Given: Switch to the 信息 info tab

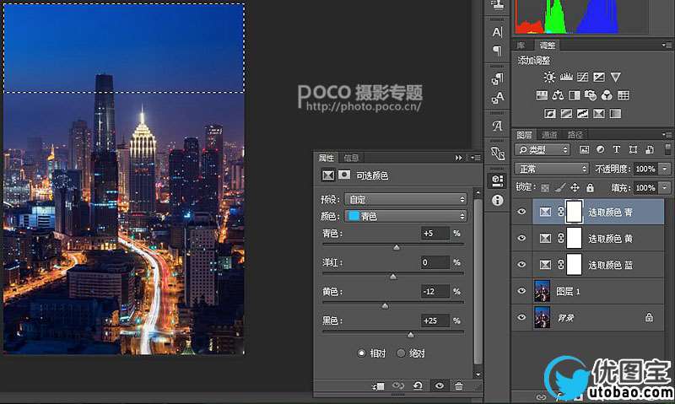Looking at the screenshot, I should [351, 158].
